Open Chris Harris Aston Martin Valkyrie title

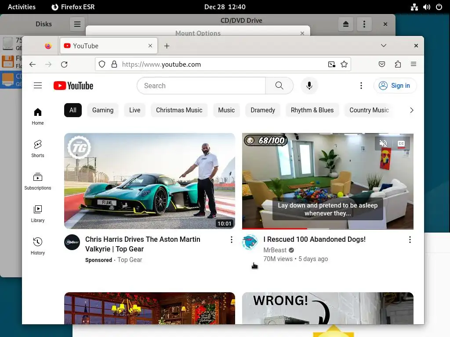143,244
